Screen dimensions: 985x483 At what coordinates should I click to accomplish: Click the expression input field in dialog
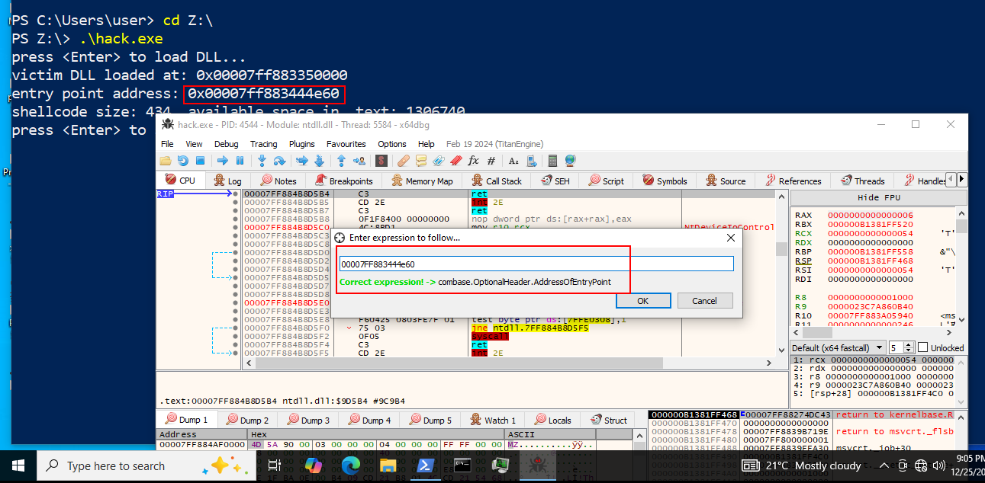click(536, 264)
